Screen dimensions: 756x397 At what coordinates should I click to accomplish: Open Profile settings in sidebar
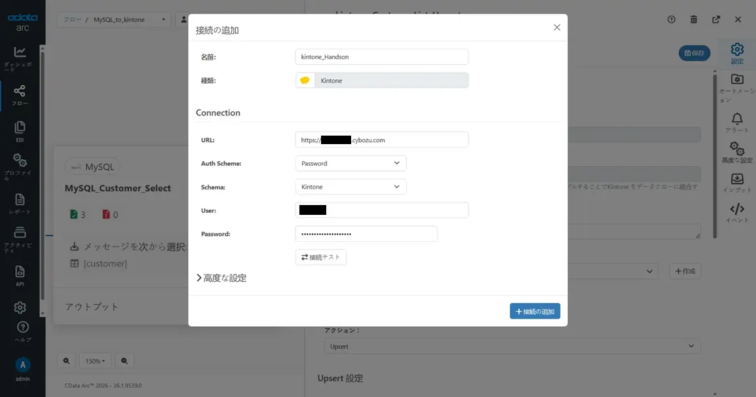[19, 167]
